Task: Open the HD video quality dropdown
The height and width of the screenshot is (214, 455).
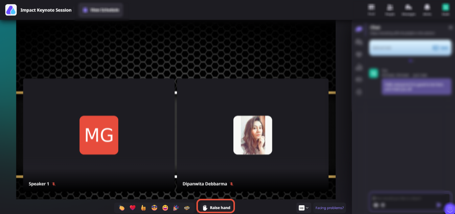Action: pyautogui.click(x=304, y=208)
